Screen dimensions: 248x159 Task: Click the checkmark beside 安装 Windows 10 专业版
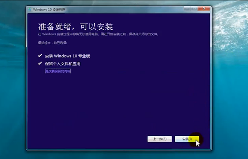point(40,56)
